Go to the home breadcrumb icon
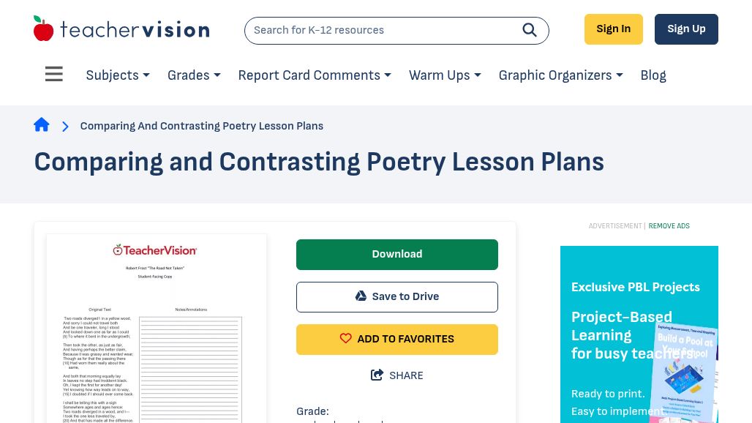Viewport: 752px width, 423px height. (42, 125)
